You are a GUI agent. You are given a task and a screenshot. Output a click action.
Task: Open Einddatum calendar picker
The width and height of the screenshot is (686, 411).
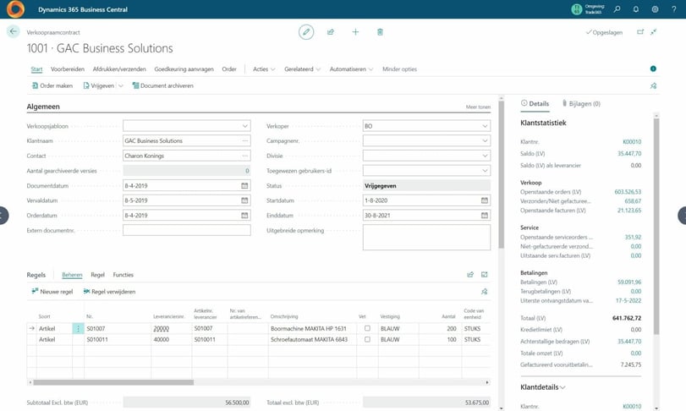pyautogui.click(x=485, y=215)
